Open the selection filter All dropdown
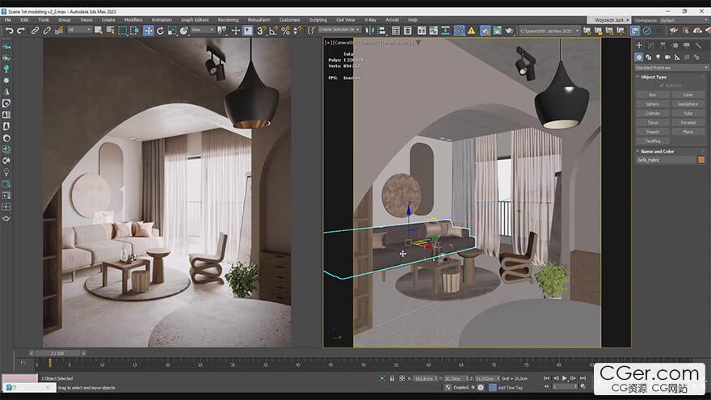Image resolution: width=711 pixels, height=400 pixels. coord(80,31)
